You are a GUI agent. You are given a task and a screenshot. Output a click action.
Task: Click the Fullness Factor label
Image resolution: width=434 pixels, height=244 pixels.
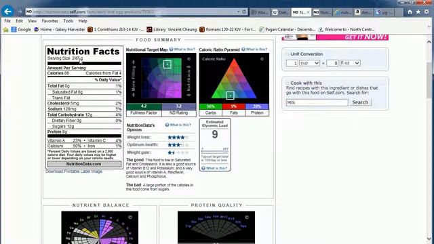click(x=144, y=113)
